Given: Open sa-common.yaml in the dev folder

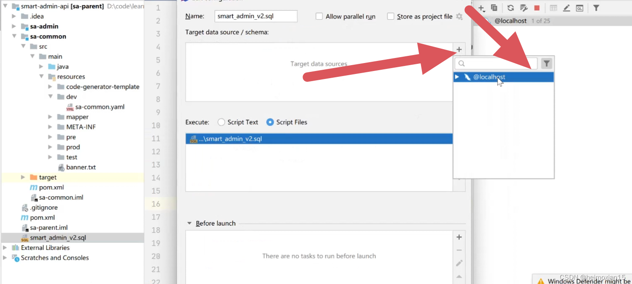Looking at the screenshot, I should [100, 107].
